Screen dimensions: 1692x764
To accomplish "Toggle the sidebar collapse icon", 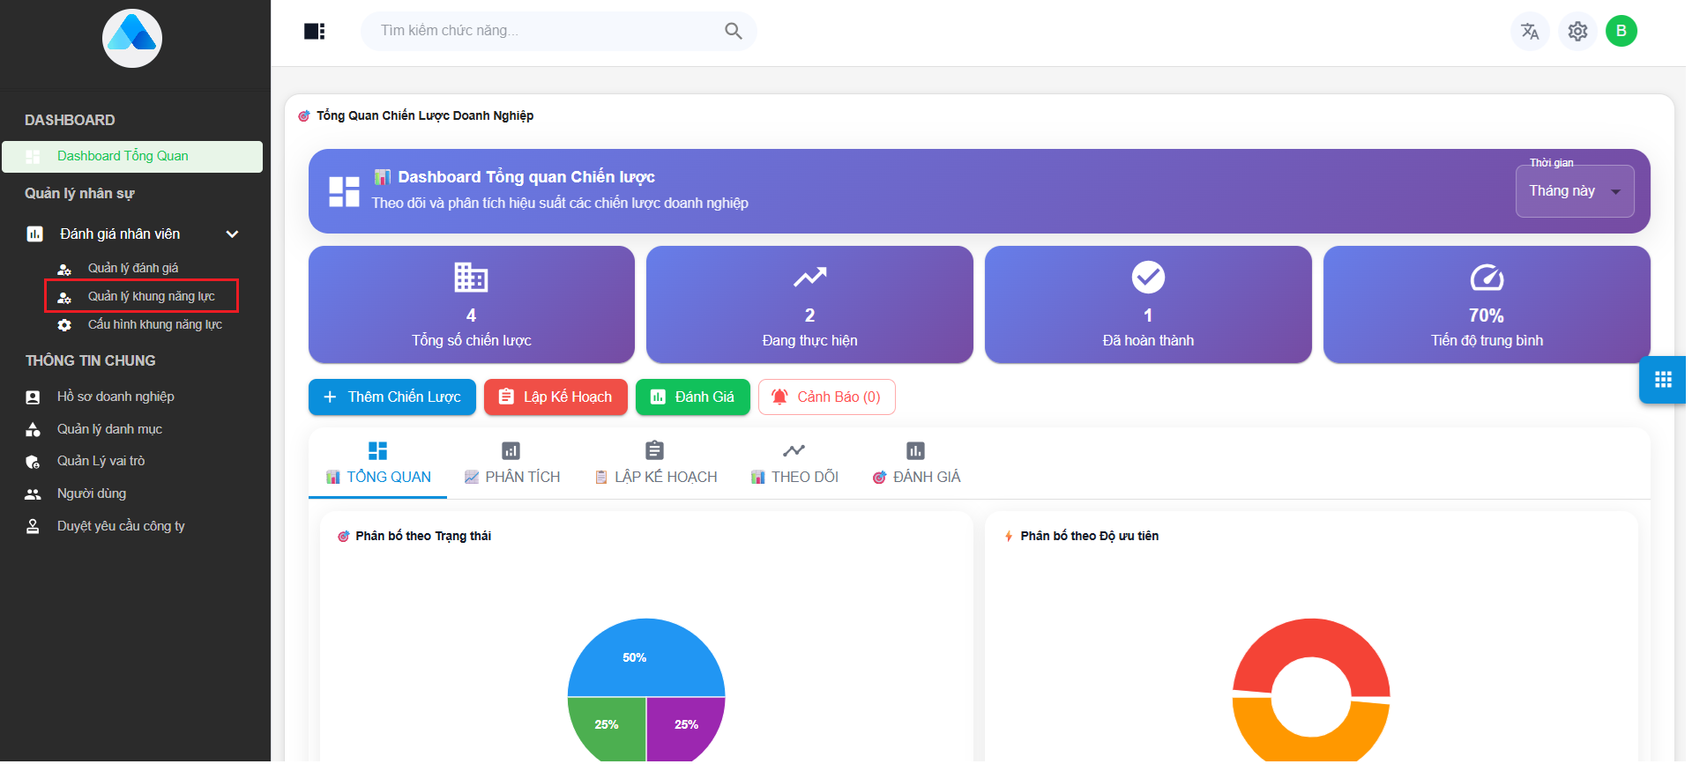I will [314, 32].
